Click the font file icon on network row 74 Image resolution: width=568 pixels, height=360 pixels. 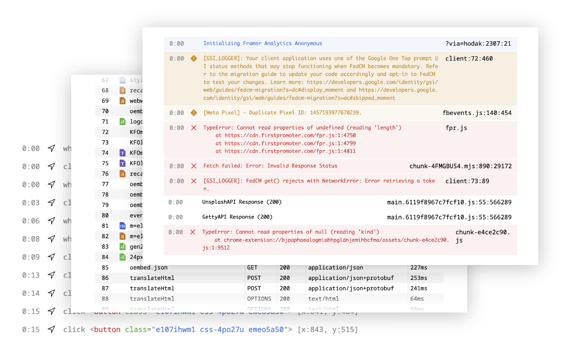coord(123,153)
